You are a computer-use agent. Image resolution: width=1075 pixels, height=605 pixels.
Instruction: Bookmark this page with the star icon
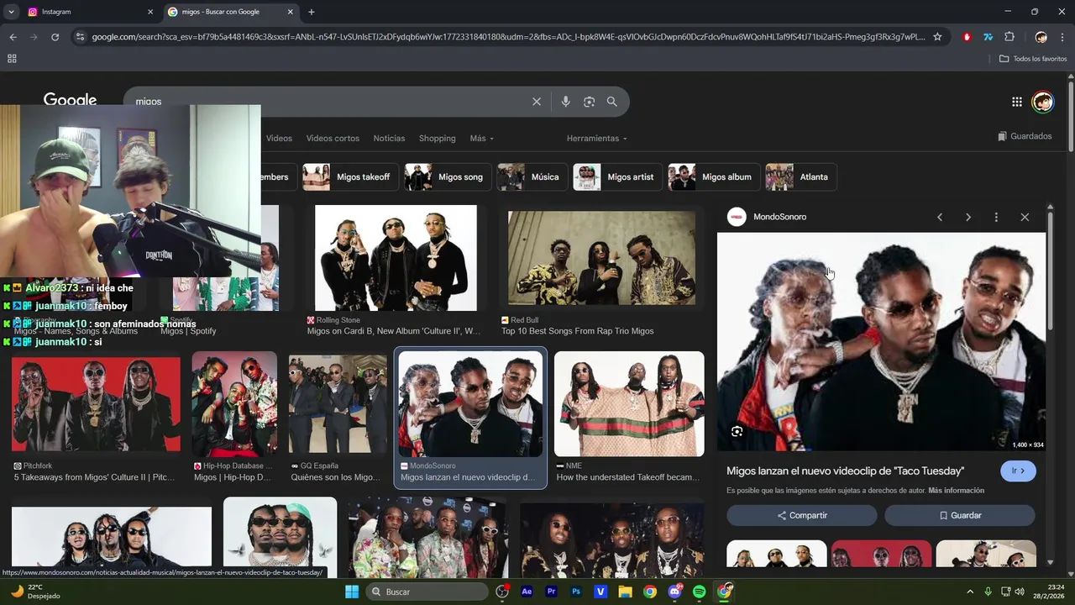click(937, 37)
